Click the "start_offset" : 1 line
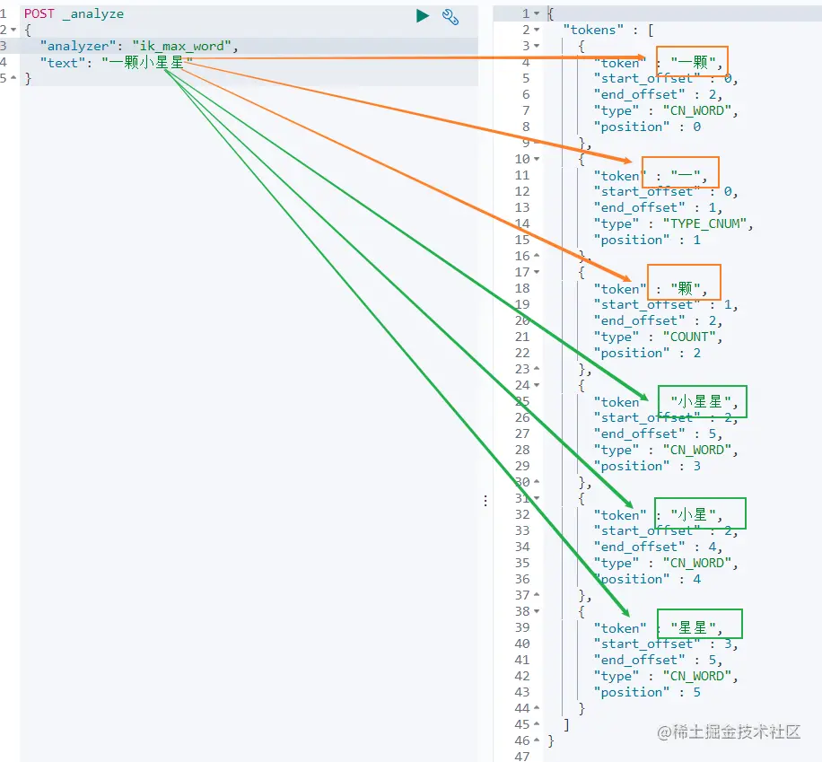Image resolution: width=822 pixels, height=762 pixels. (x=666, y=304)
